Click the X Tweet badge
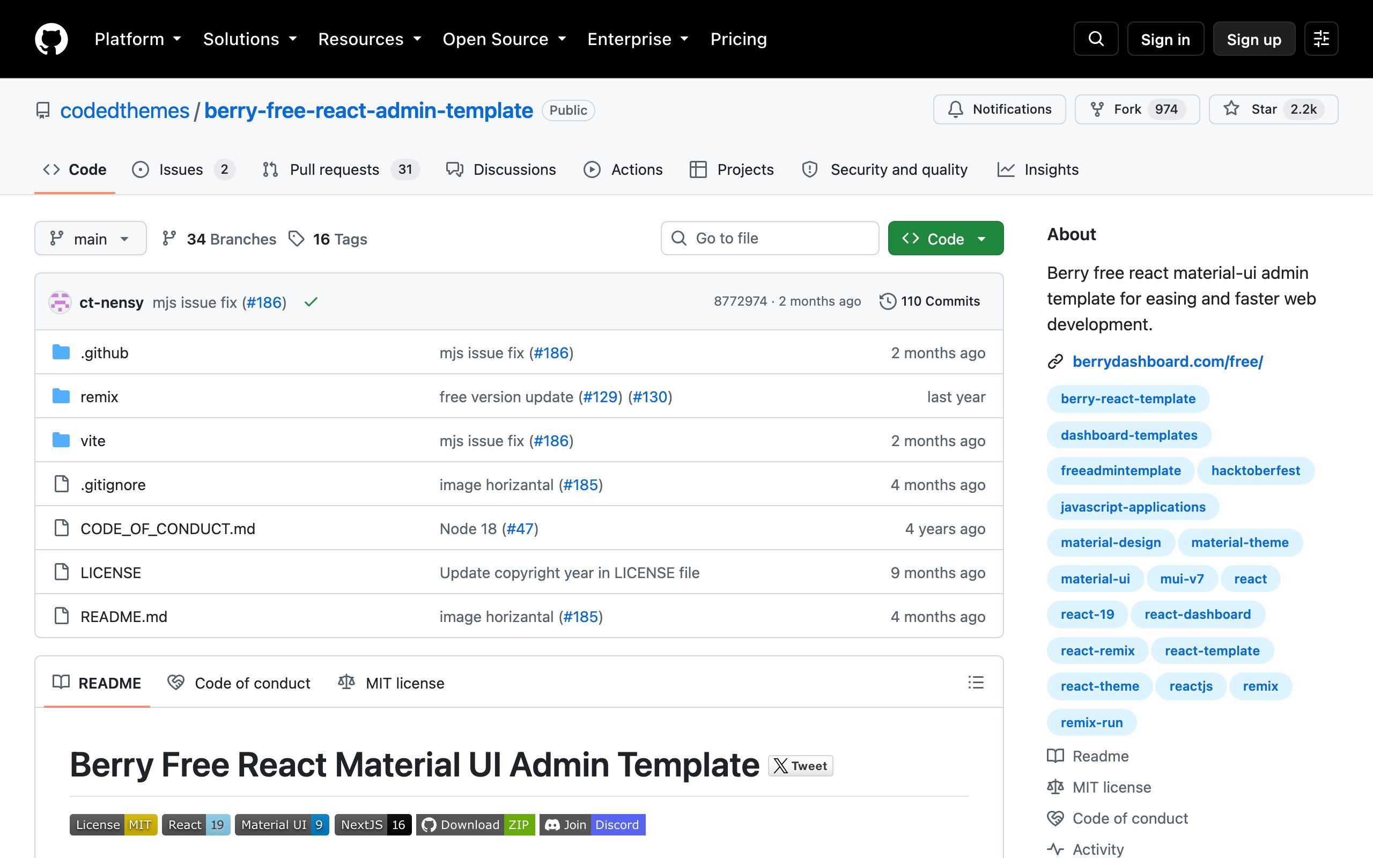 (x=801, y=766)
